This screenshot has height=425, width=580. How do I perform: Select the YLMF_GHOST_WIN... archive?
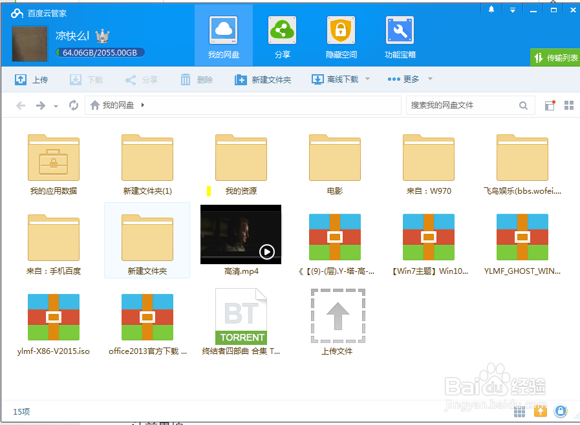point(522,245)
